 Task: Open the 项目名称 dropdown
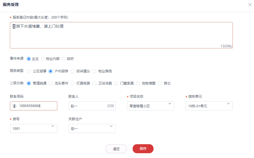(x=150, y=106)
